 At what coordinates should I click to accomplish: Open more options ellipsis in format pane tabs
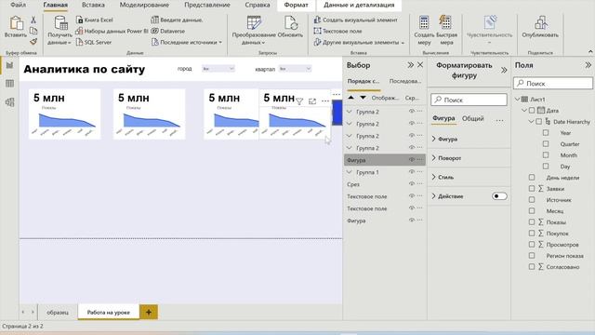tap(499, 120)
